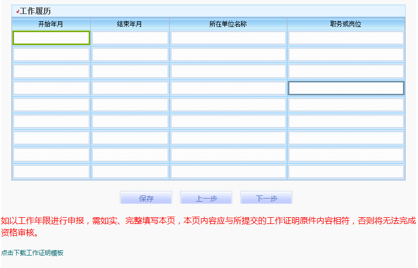Click sixth row 所在单位名称 input field

coord(228,121)
